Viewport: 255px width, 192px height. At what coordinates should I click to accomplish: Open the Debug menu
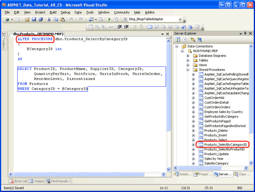[65, 13]
